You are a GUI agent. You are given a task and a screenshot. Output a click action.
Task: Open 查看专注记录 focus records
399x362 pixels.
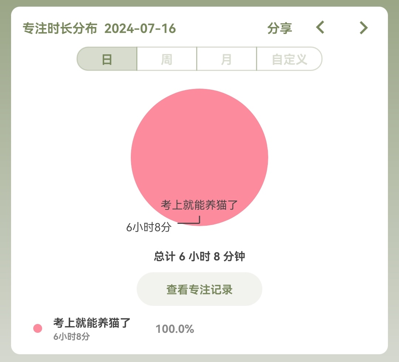pos(199,289)
